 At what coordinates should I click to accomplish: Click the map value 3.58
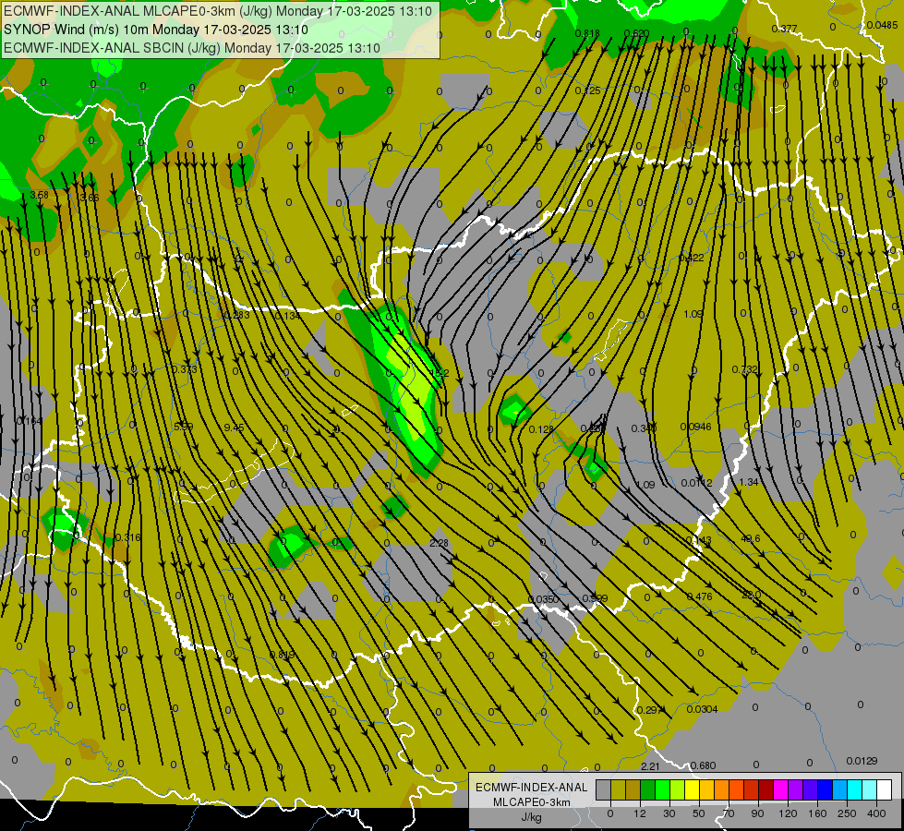tap(39, 196)
